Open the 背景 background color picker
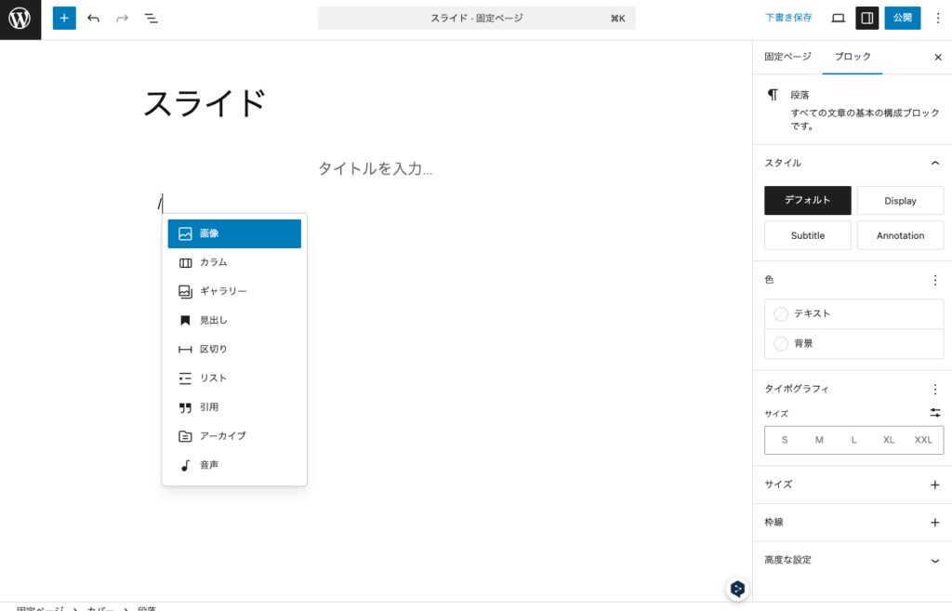The width and height of the screenshot is (952, 611). [853, 343]
